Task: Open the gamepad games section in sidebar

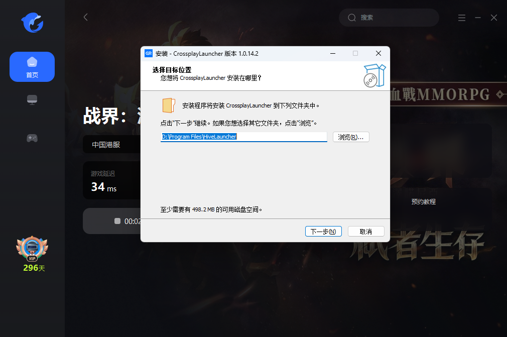Action: click(x=32, y=139)
